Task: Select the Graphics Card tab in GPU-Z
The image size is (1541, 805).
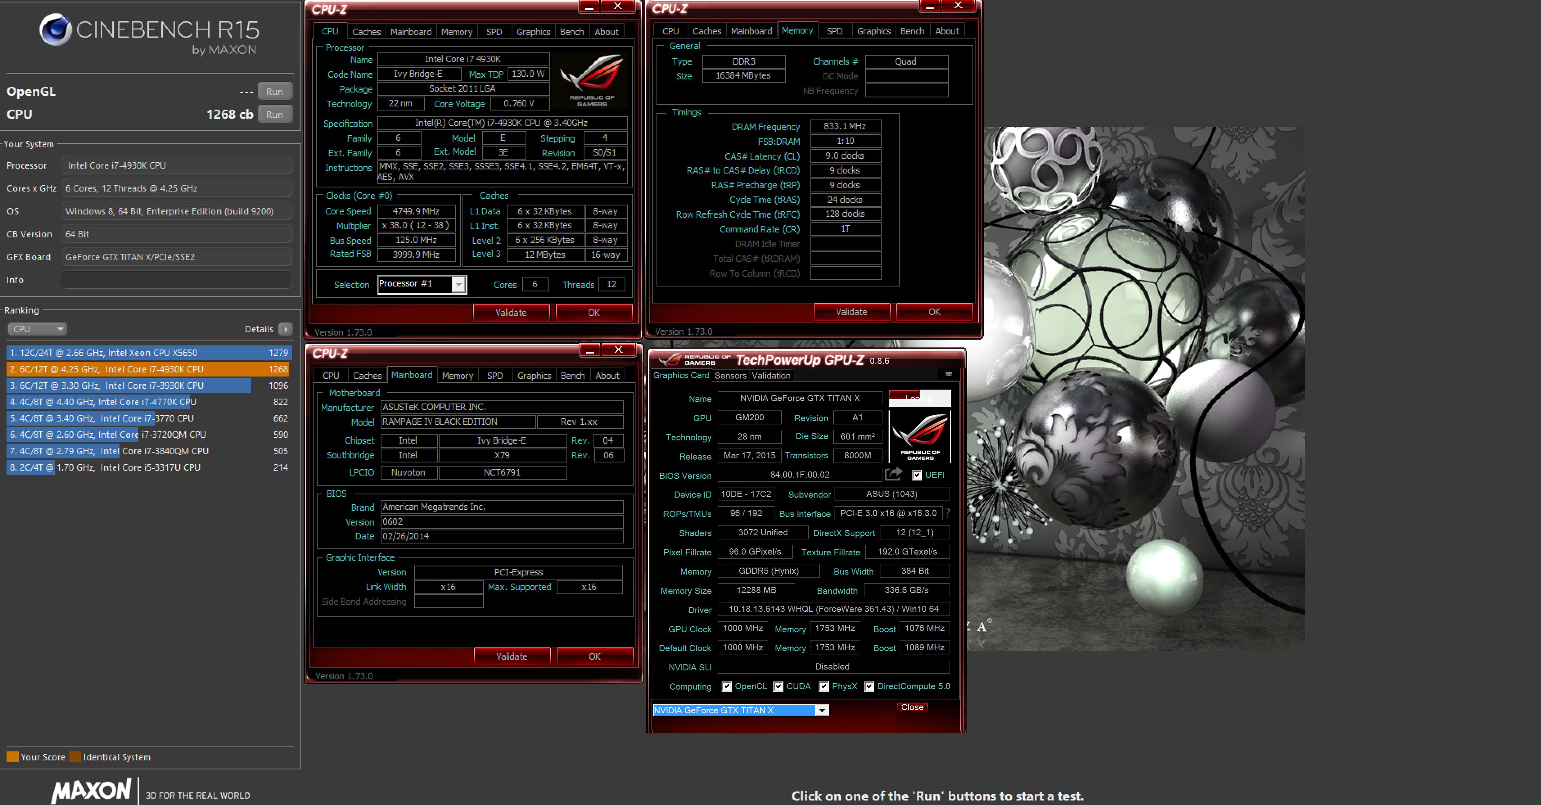Action: click(681, 375)
